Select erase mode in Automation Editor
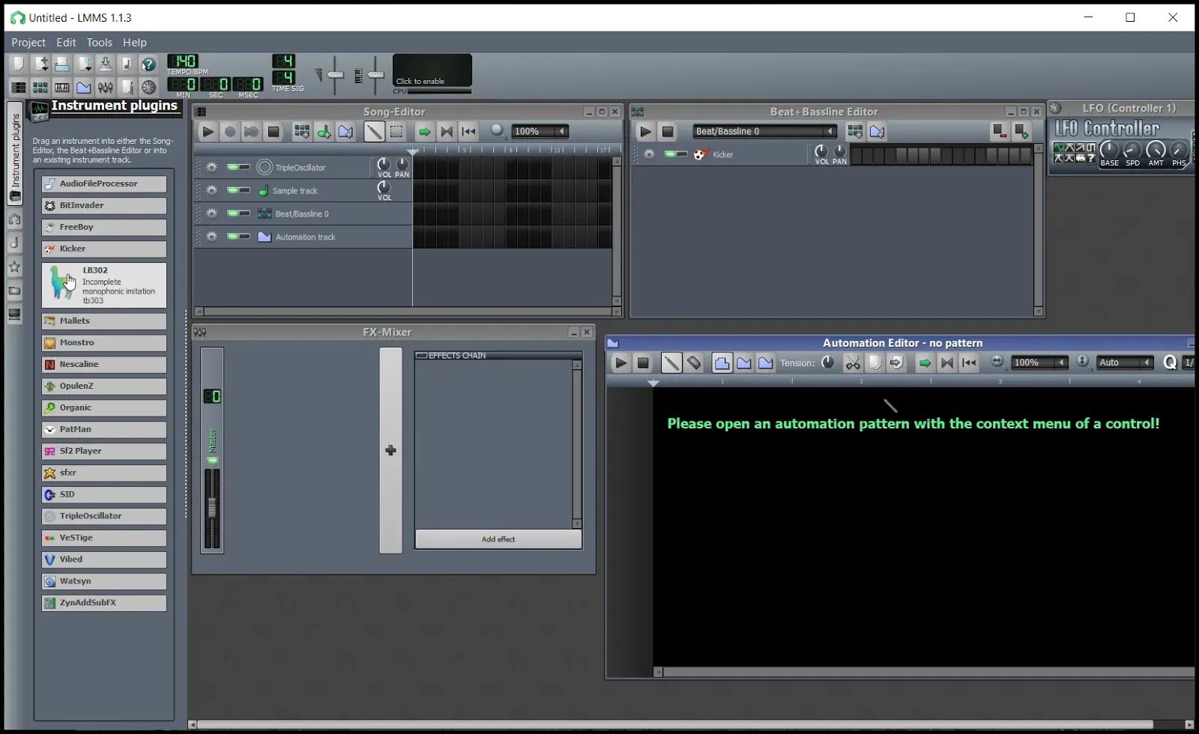 [694, 363]
